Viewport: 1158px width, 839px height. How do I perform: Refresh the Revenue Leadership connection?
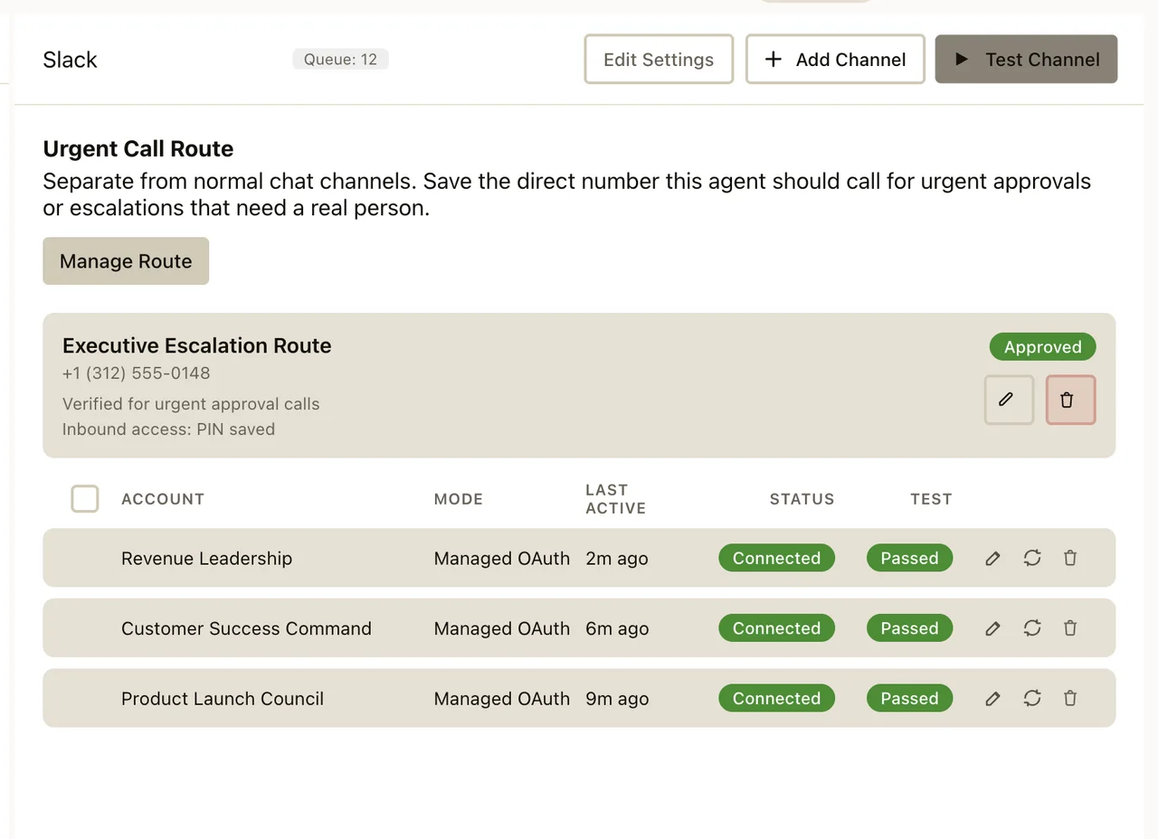1032,558
